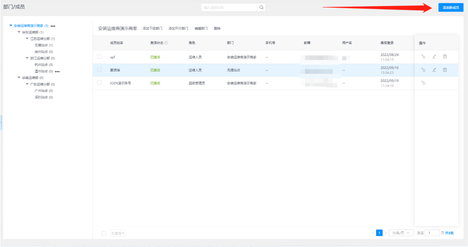
Task: Click the member name search field
Action: point(229,7)
